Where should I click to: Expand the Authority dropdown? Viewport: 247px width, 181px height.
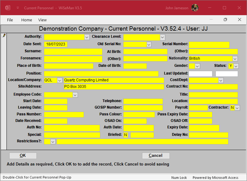(87, 37)
